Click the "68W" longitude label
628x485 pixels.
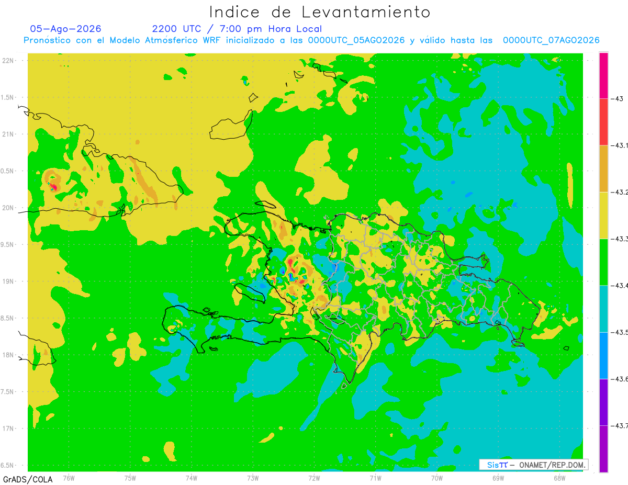559,479
